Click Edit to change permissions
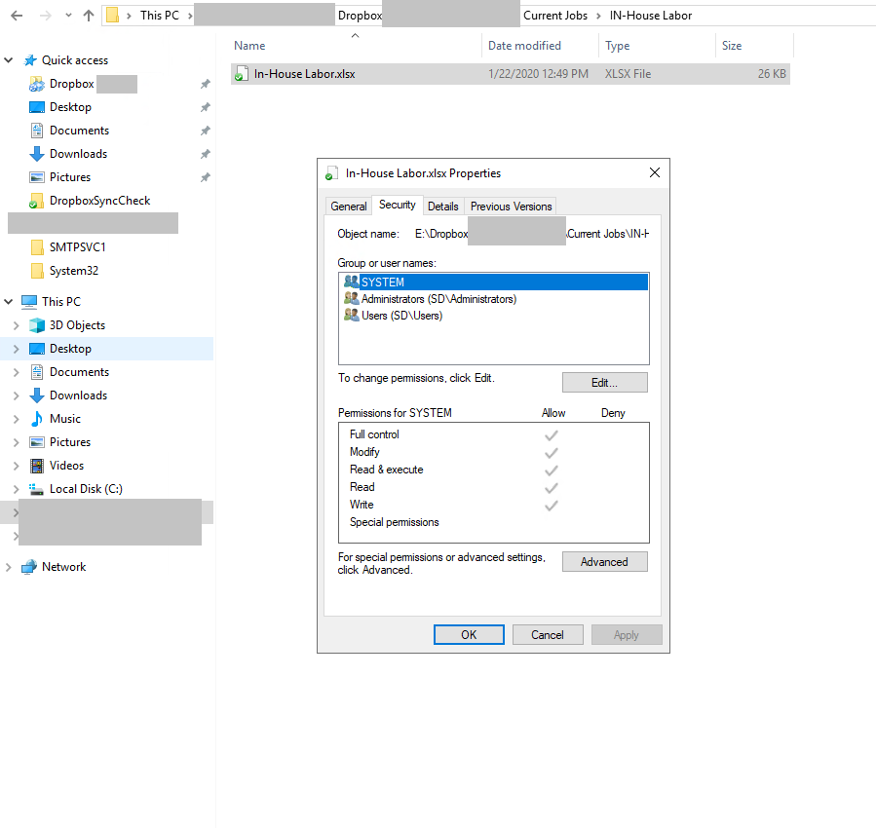Image resolution: width=876 pixels, height=828 pixels. tap(604, 382)
